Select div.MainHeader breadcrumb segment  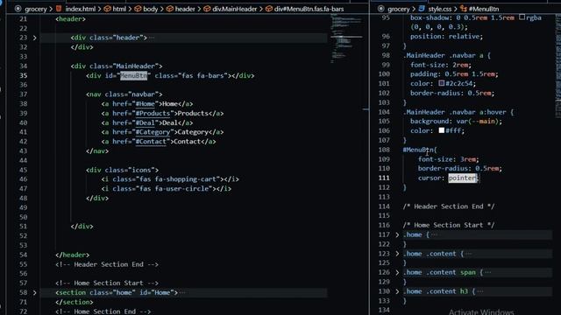click(235, 9)
